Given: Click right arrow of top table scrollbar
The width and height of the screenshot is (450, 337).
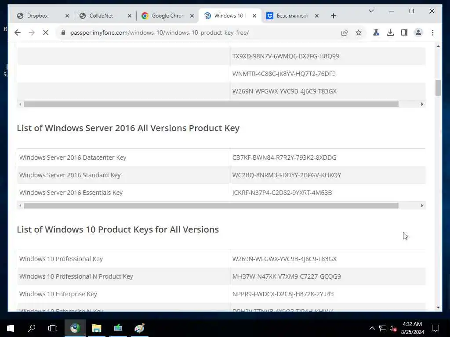Looking at the screenshot, I should (422, 104).
